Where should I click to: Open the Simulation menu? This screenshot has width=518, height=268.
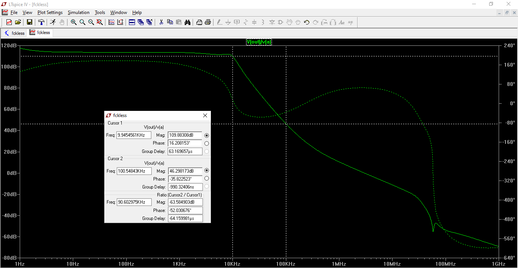78,12
